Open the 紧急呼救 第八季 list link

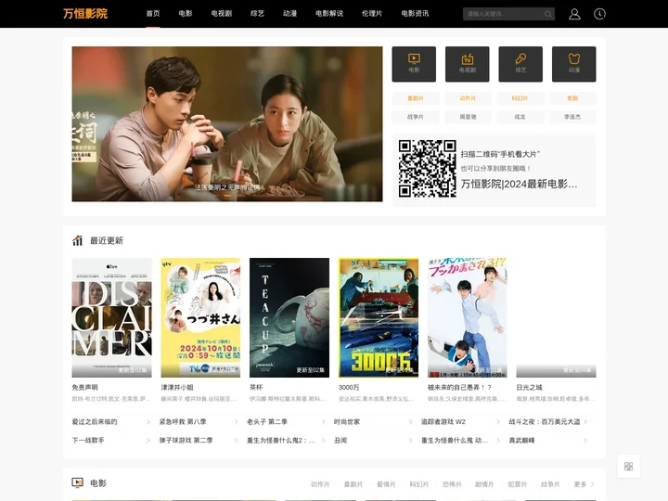click(183, 422)
